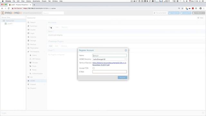
Task: Open a new Chrome tab
Action: (34, 5)
